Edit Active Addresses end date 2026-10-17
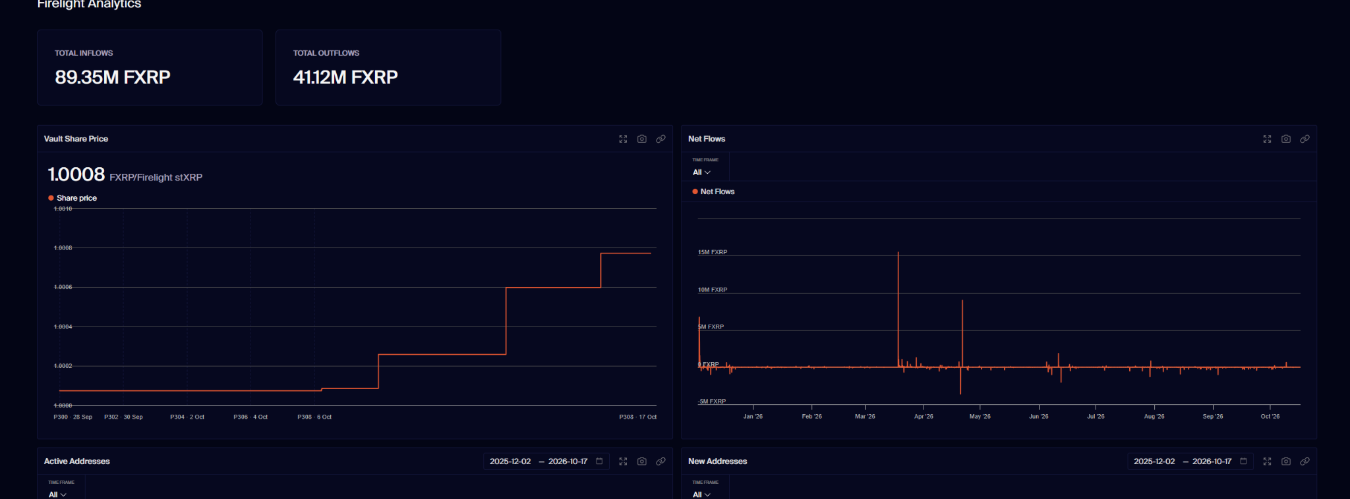1350x499 pixels. click(568, 461)
